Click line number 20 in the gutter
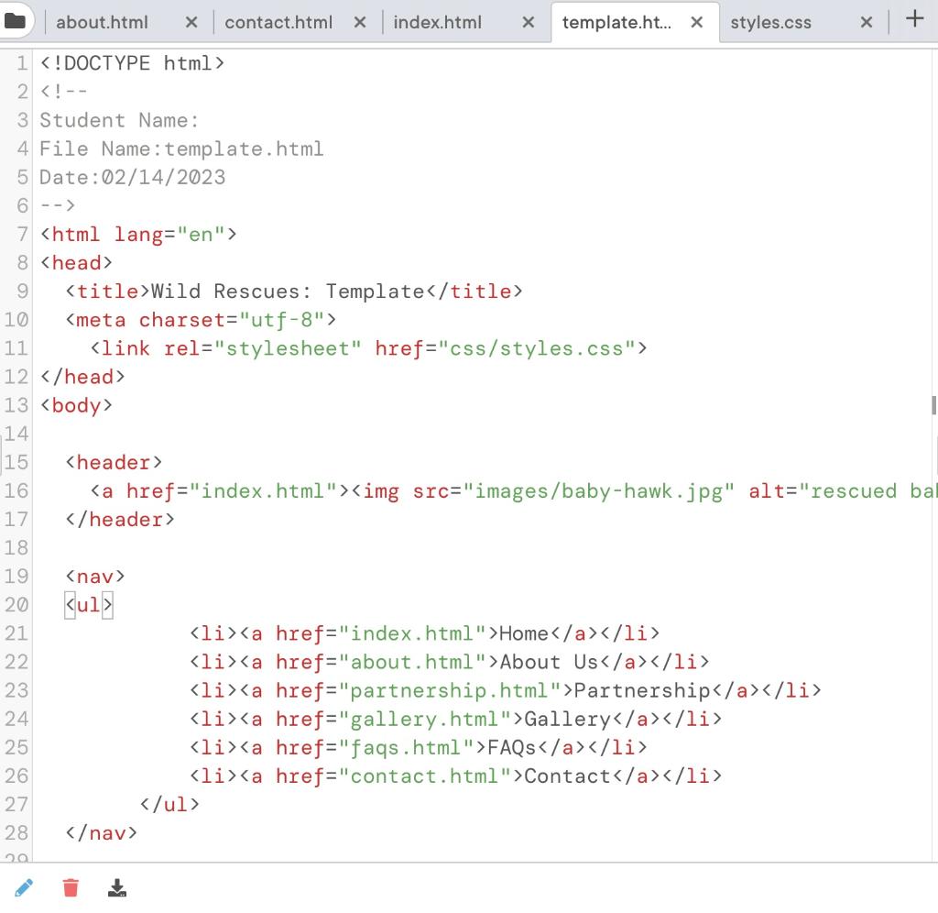The height and width of the screenshot is (913, 938). point(16,605)
